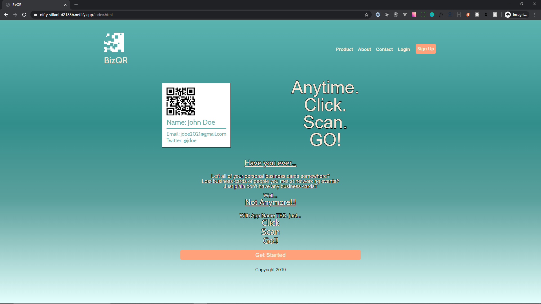
Task: Select the Vue DevTools extension icon
Action: point(405,15)
